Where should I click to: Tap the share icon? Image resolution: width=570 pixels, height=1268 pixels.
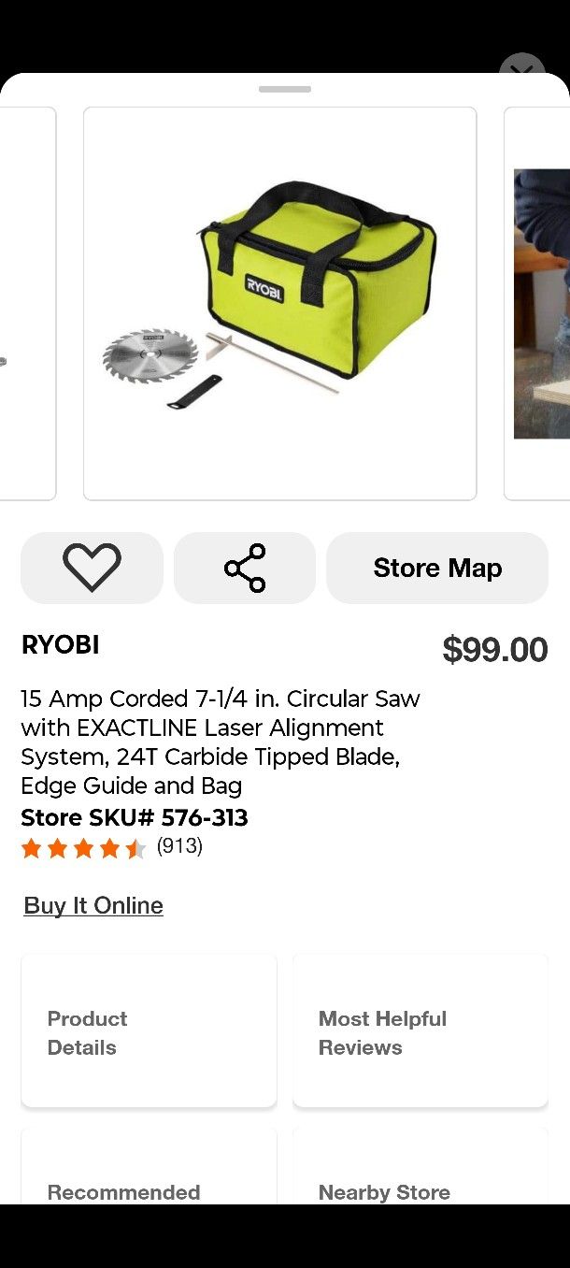coord(245,568)
